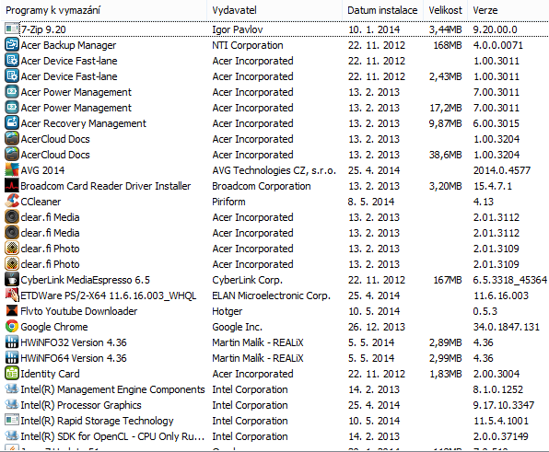Screen dimensions: 549x452
Task: Click the publisher 'NTI Corporation'
Action: pos(248,45)
